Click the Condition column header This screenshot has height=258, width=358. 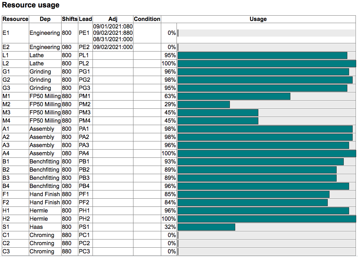[x=147, y=19]
